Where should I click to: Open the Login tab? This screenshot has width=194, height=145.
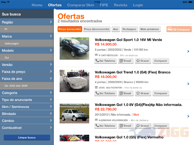point(138,5)
